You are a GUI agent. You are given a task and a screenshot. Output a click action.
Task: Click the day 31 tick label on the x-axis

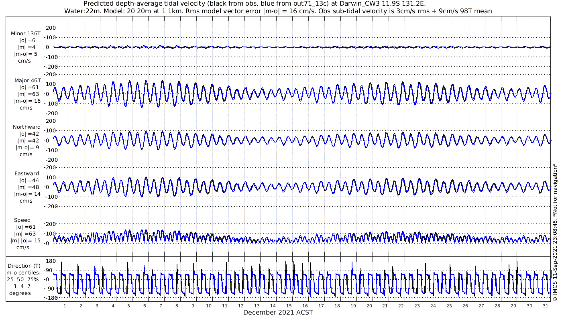(x=545, y=306)
